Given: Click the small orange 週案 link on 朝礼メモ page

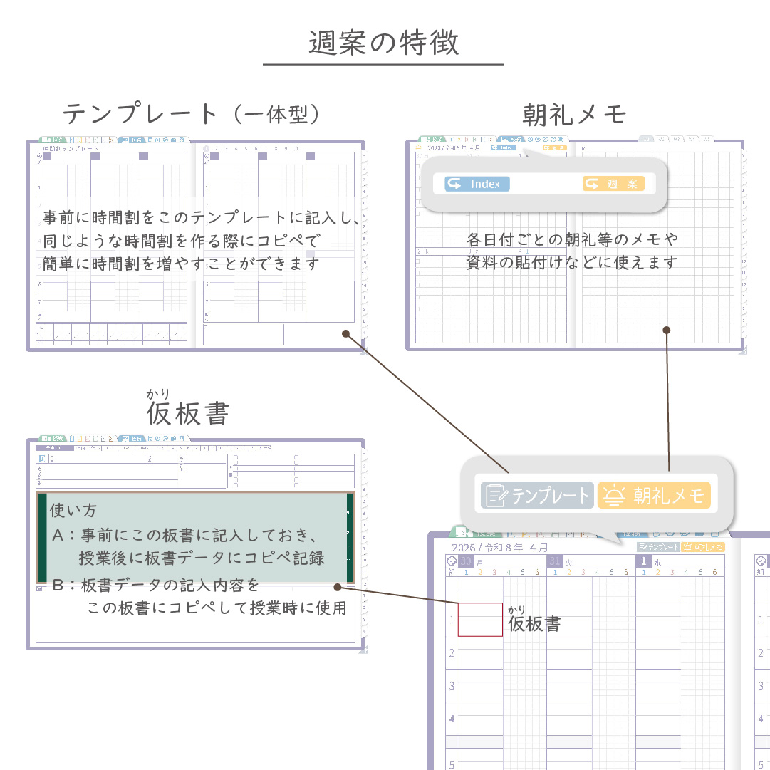Looking at the screenshot, I should point(554,148).
